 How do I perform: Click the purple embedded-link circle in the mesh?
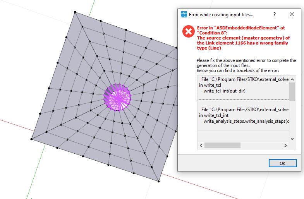[x=117, y=97]
